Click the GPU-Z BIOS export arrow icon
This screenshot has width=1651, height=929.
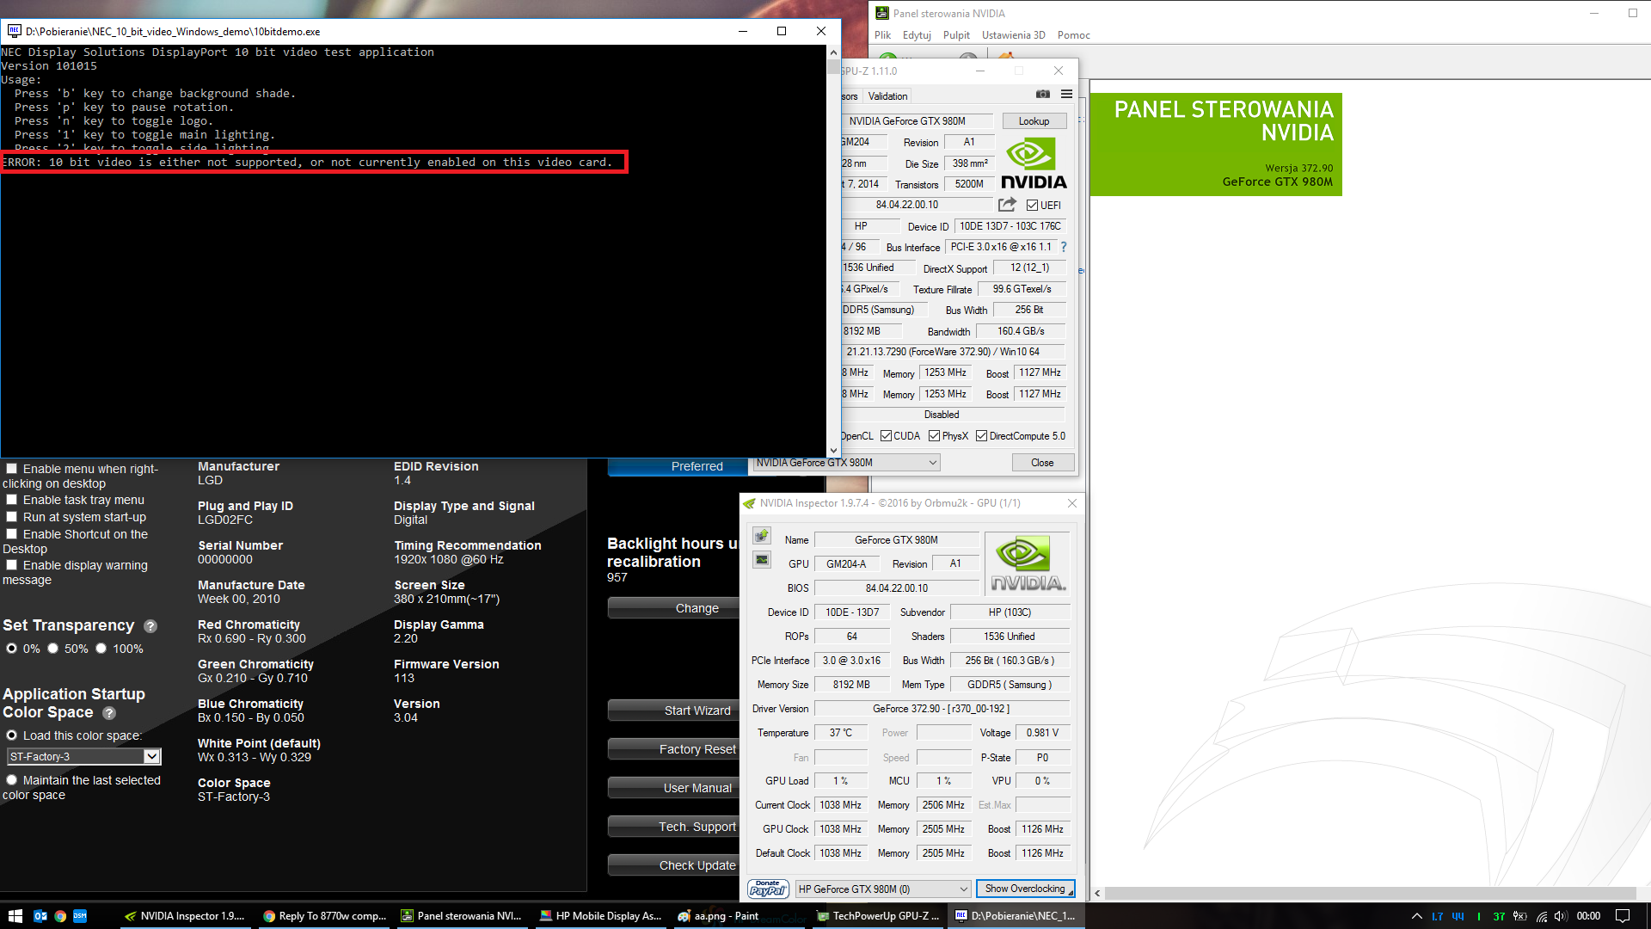click(x=1007, y=205)
